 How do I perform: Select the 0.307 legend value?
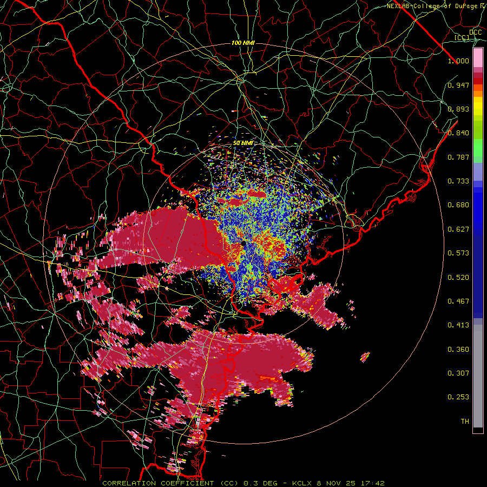pos(458,373)
